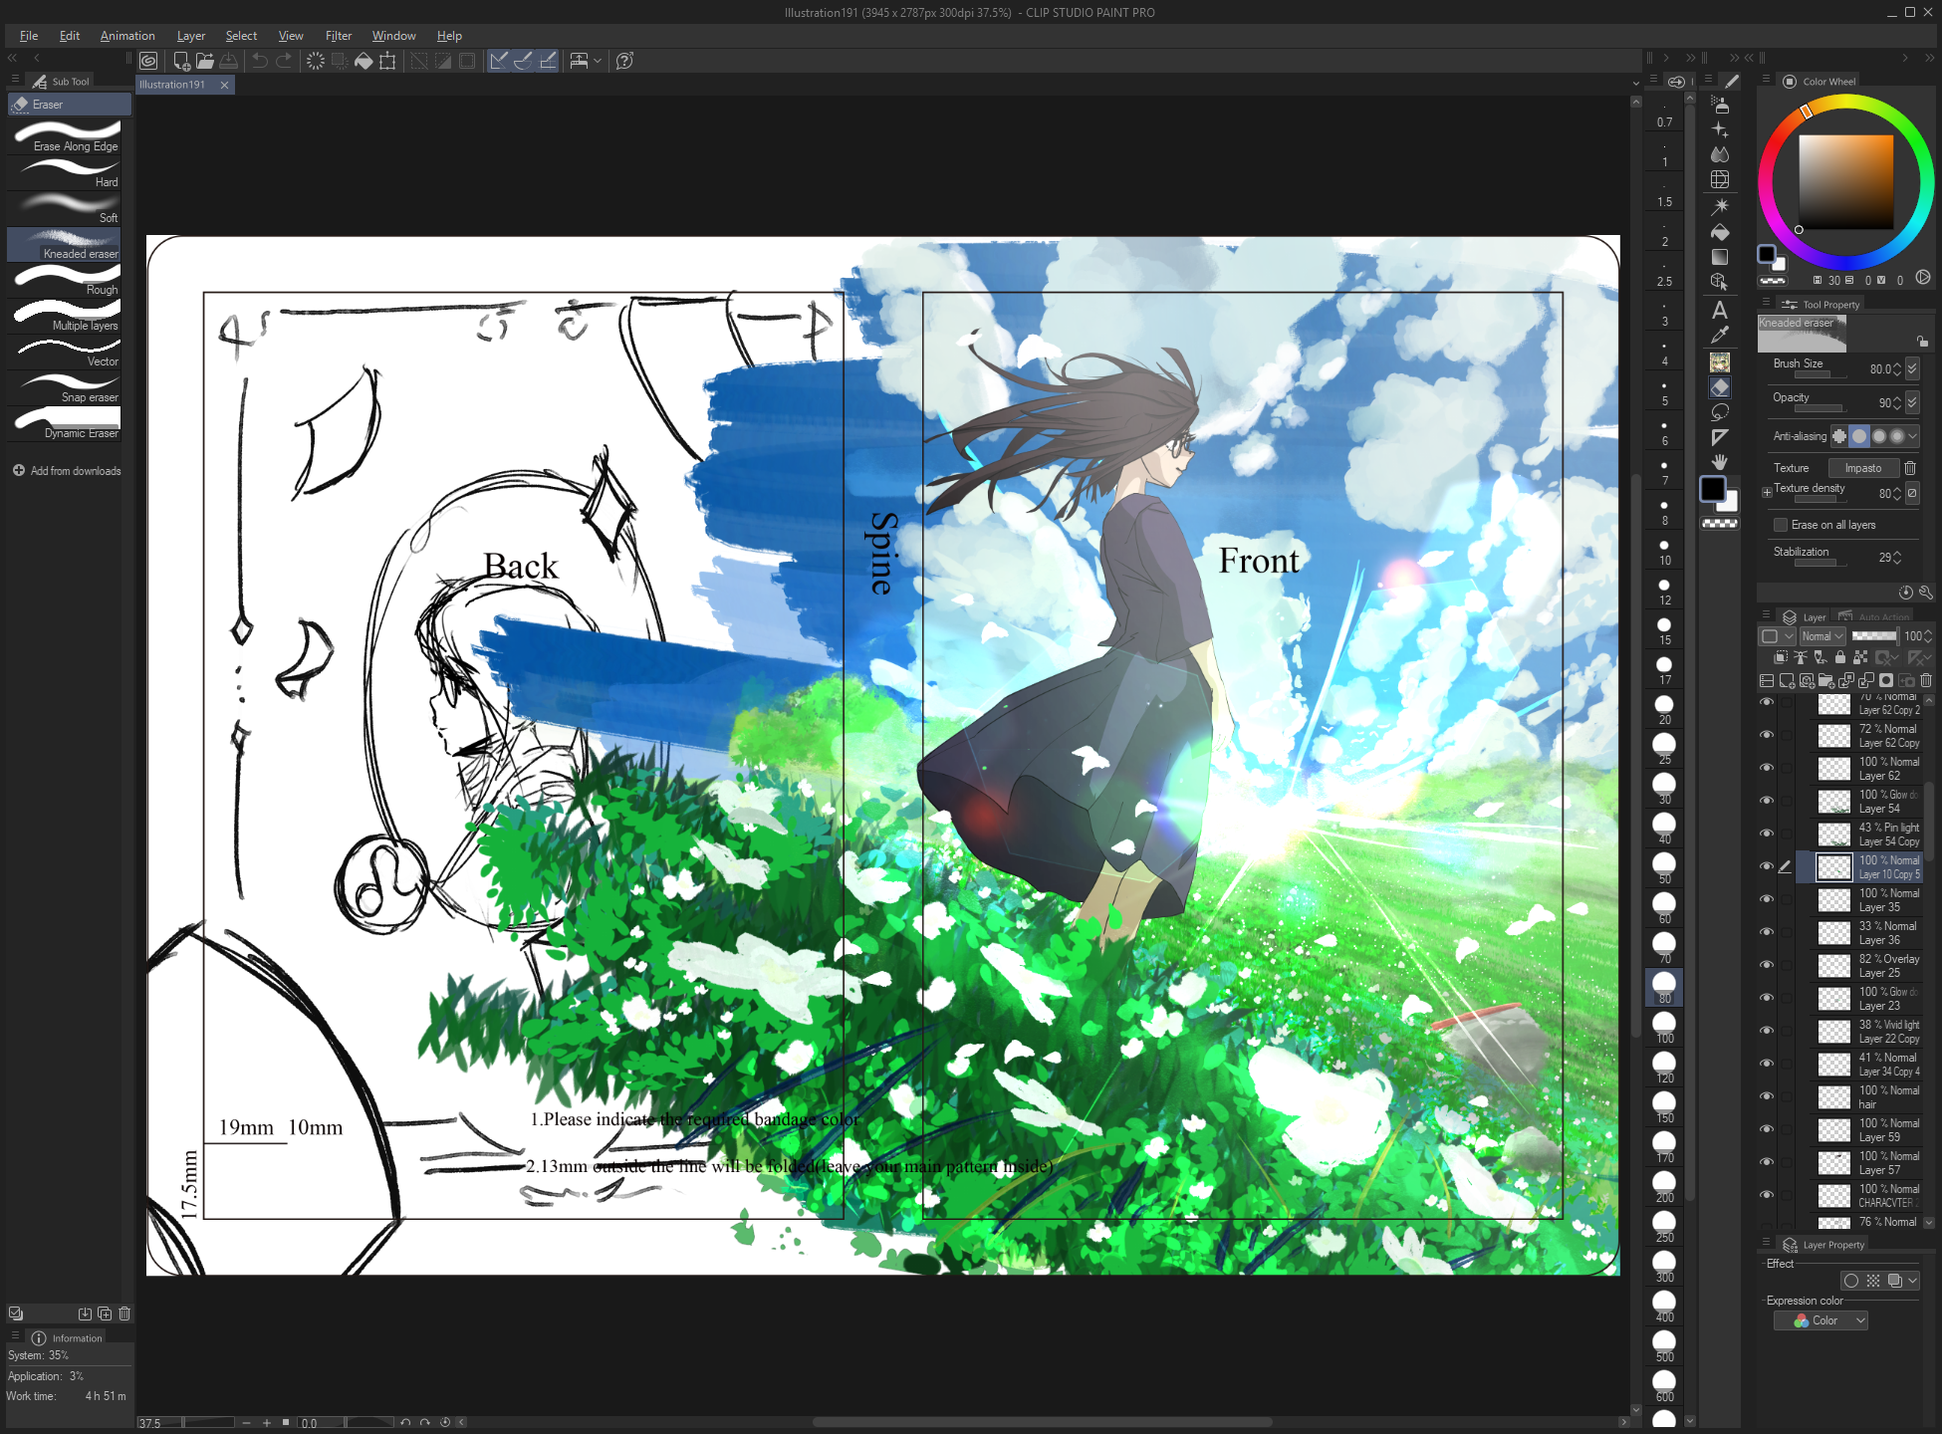Open the Filter menu
This screenshot has width=1942, height=1434.
[x=338, y=36]
